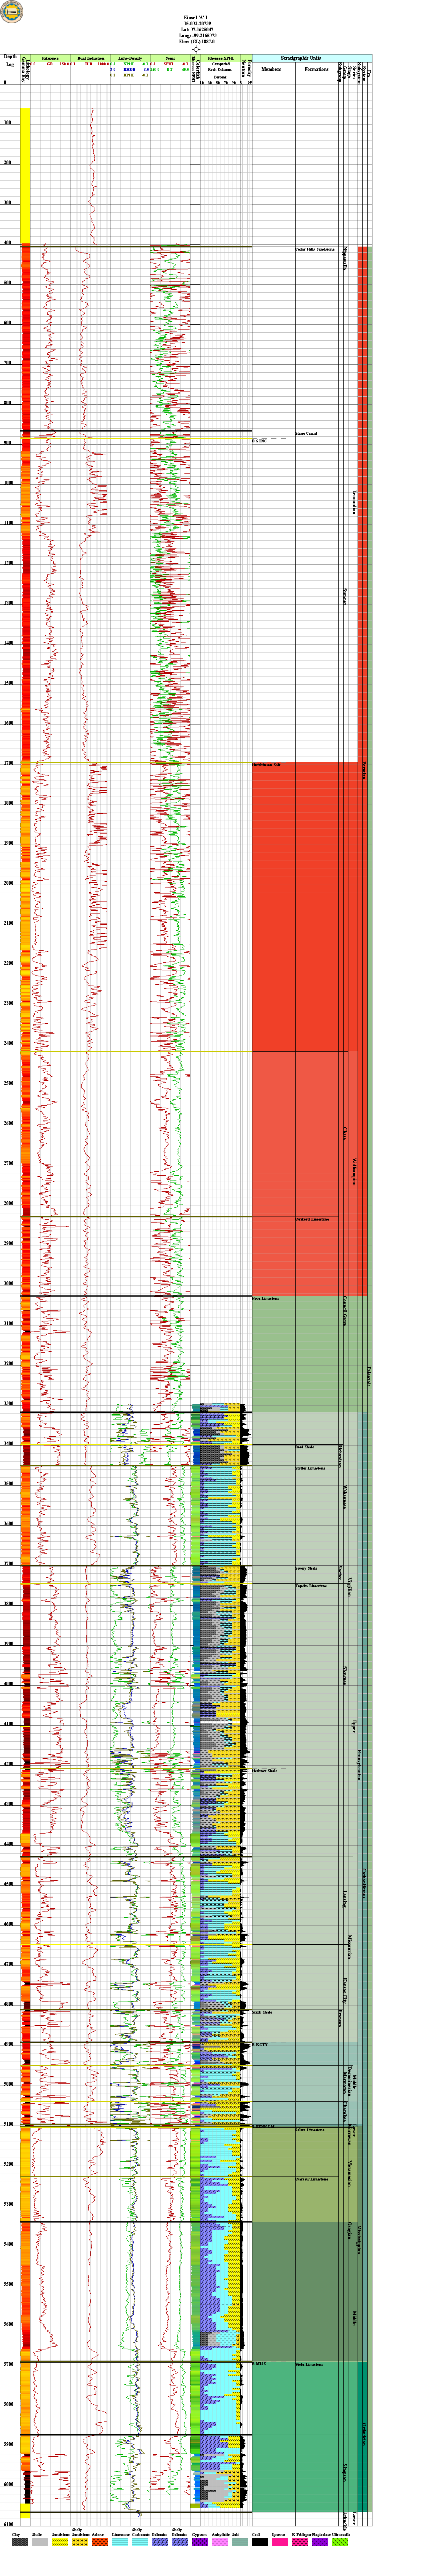Click the Root Shale formation label
This screenshot has width=432, height=2576.
tap(305, 1447)
